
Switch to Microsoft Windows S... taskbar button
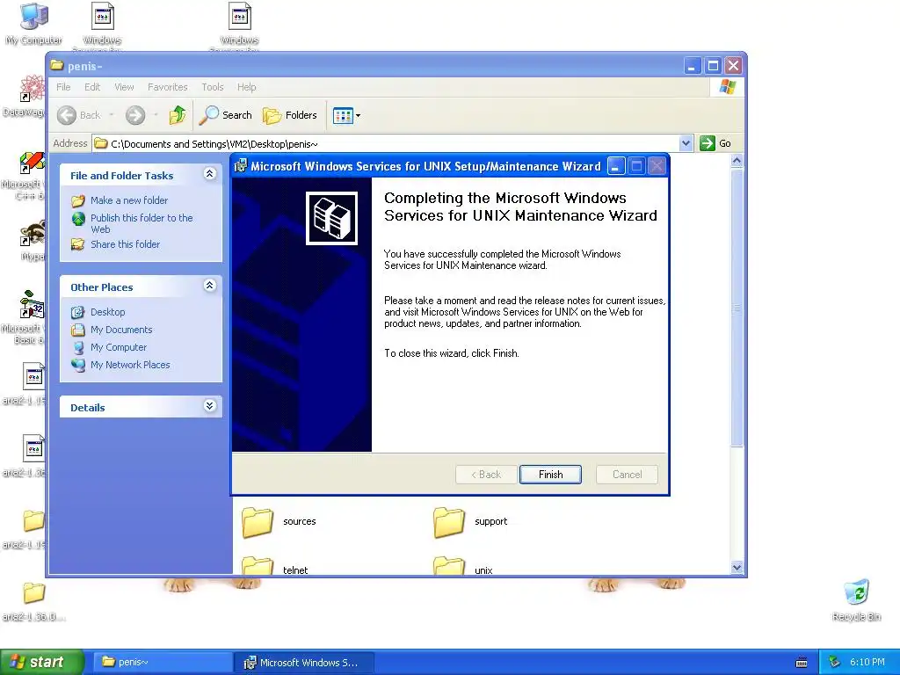(304, 663)
